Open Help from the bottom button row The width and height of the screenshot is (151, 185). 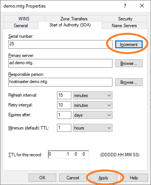[x=134, y=178]
